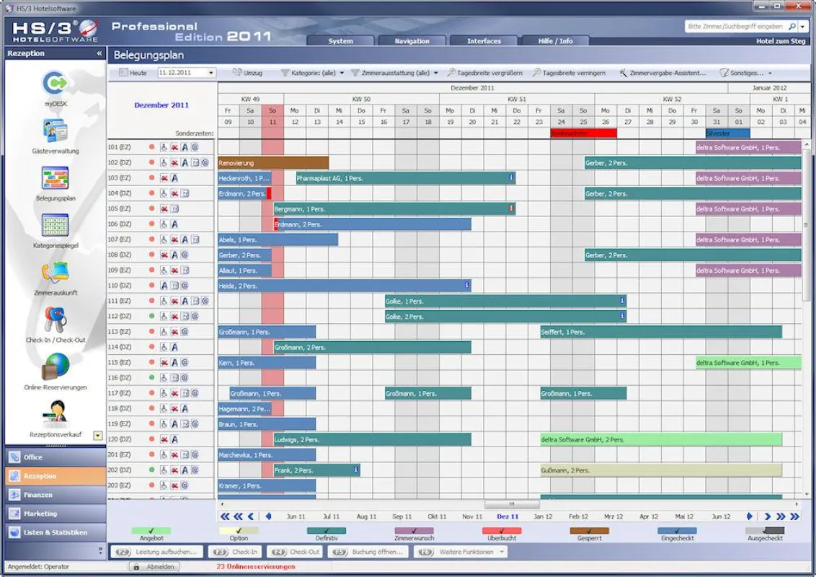Toggle the Eingecheckt legend checkbox

[x=677, y=531]
